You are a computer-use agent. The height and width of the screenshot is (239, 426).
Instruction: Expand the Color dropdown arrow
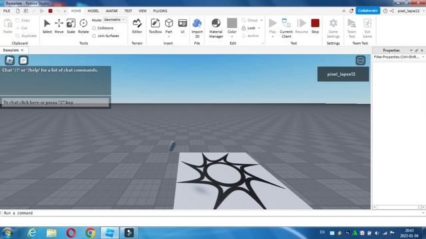point(232,37)
